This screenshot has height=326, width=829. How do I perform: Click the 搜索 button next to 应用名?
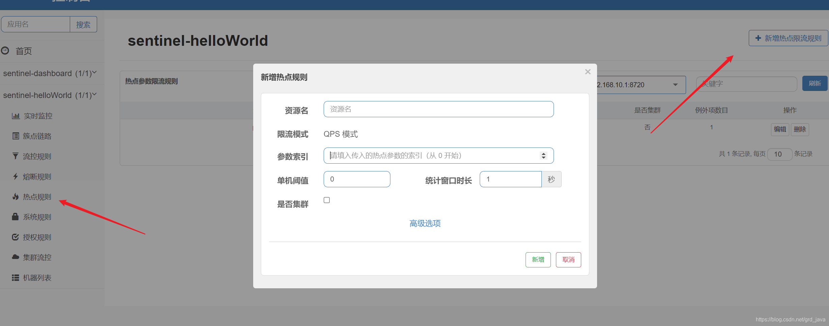[83, 24]
